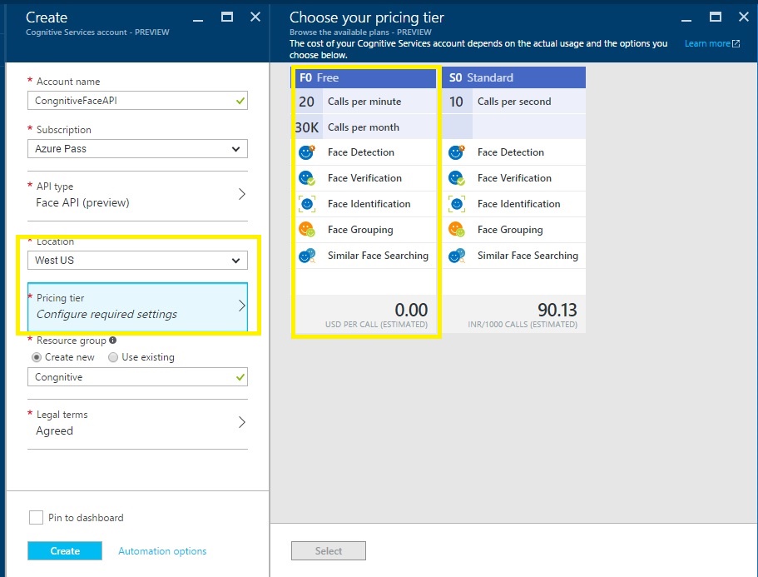Image resolution: width=758 pixels, height=577 pixels.
Task: Select the F0 Free pricing tier tile
Action: pos(364,77)
